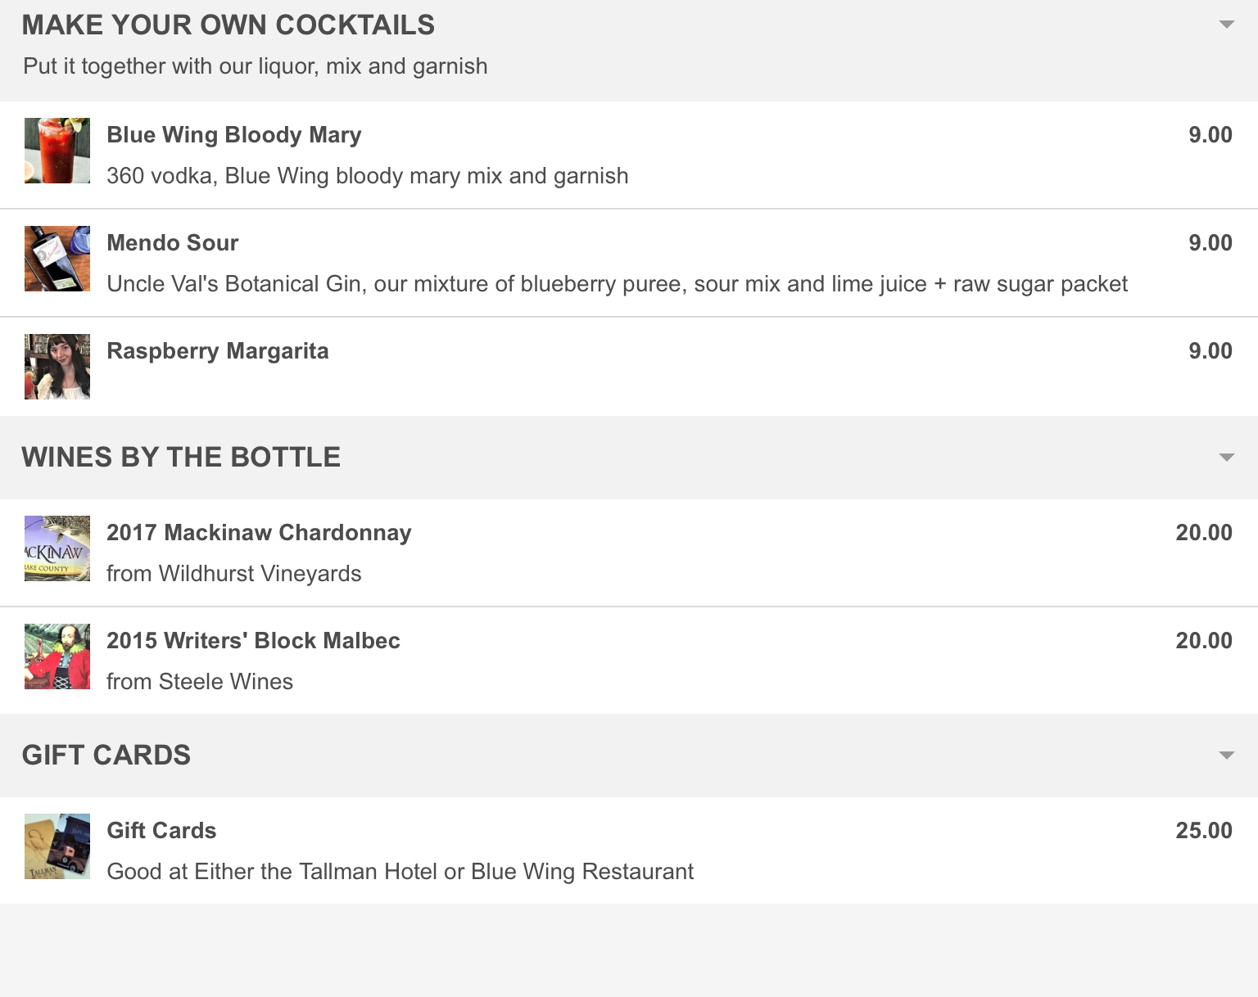
Task: Choose the Raspberry Margarita item name
Action: [218, 351]
